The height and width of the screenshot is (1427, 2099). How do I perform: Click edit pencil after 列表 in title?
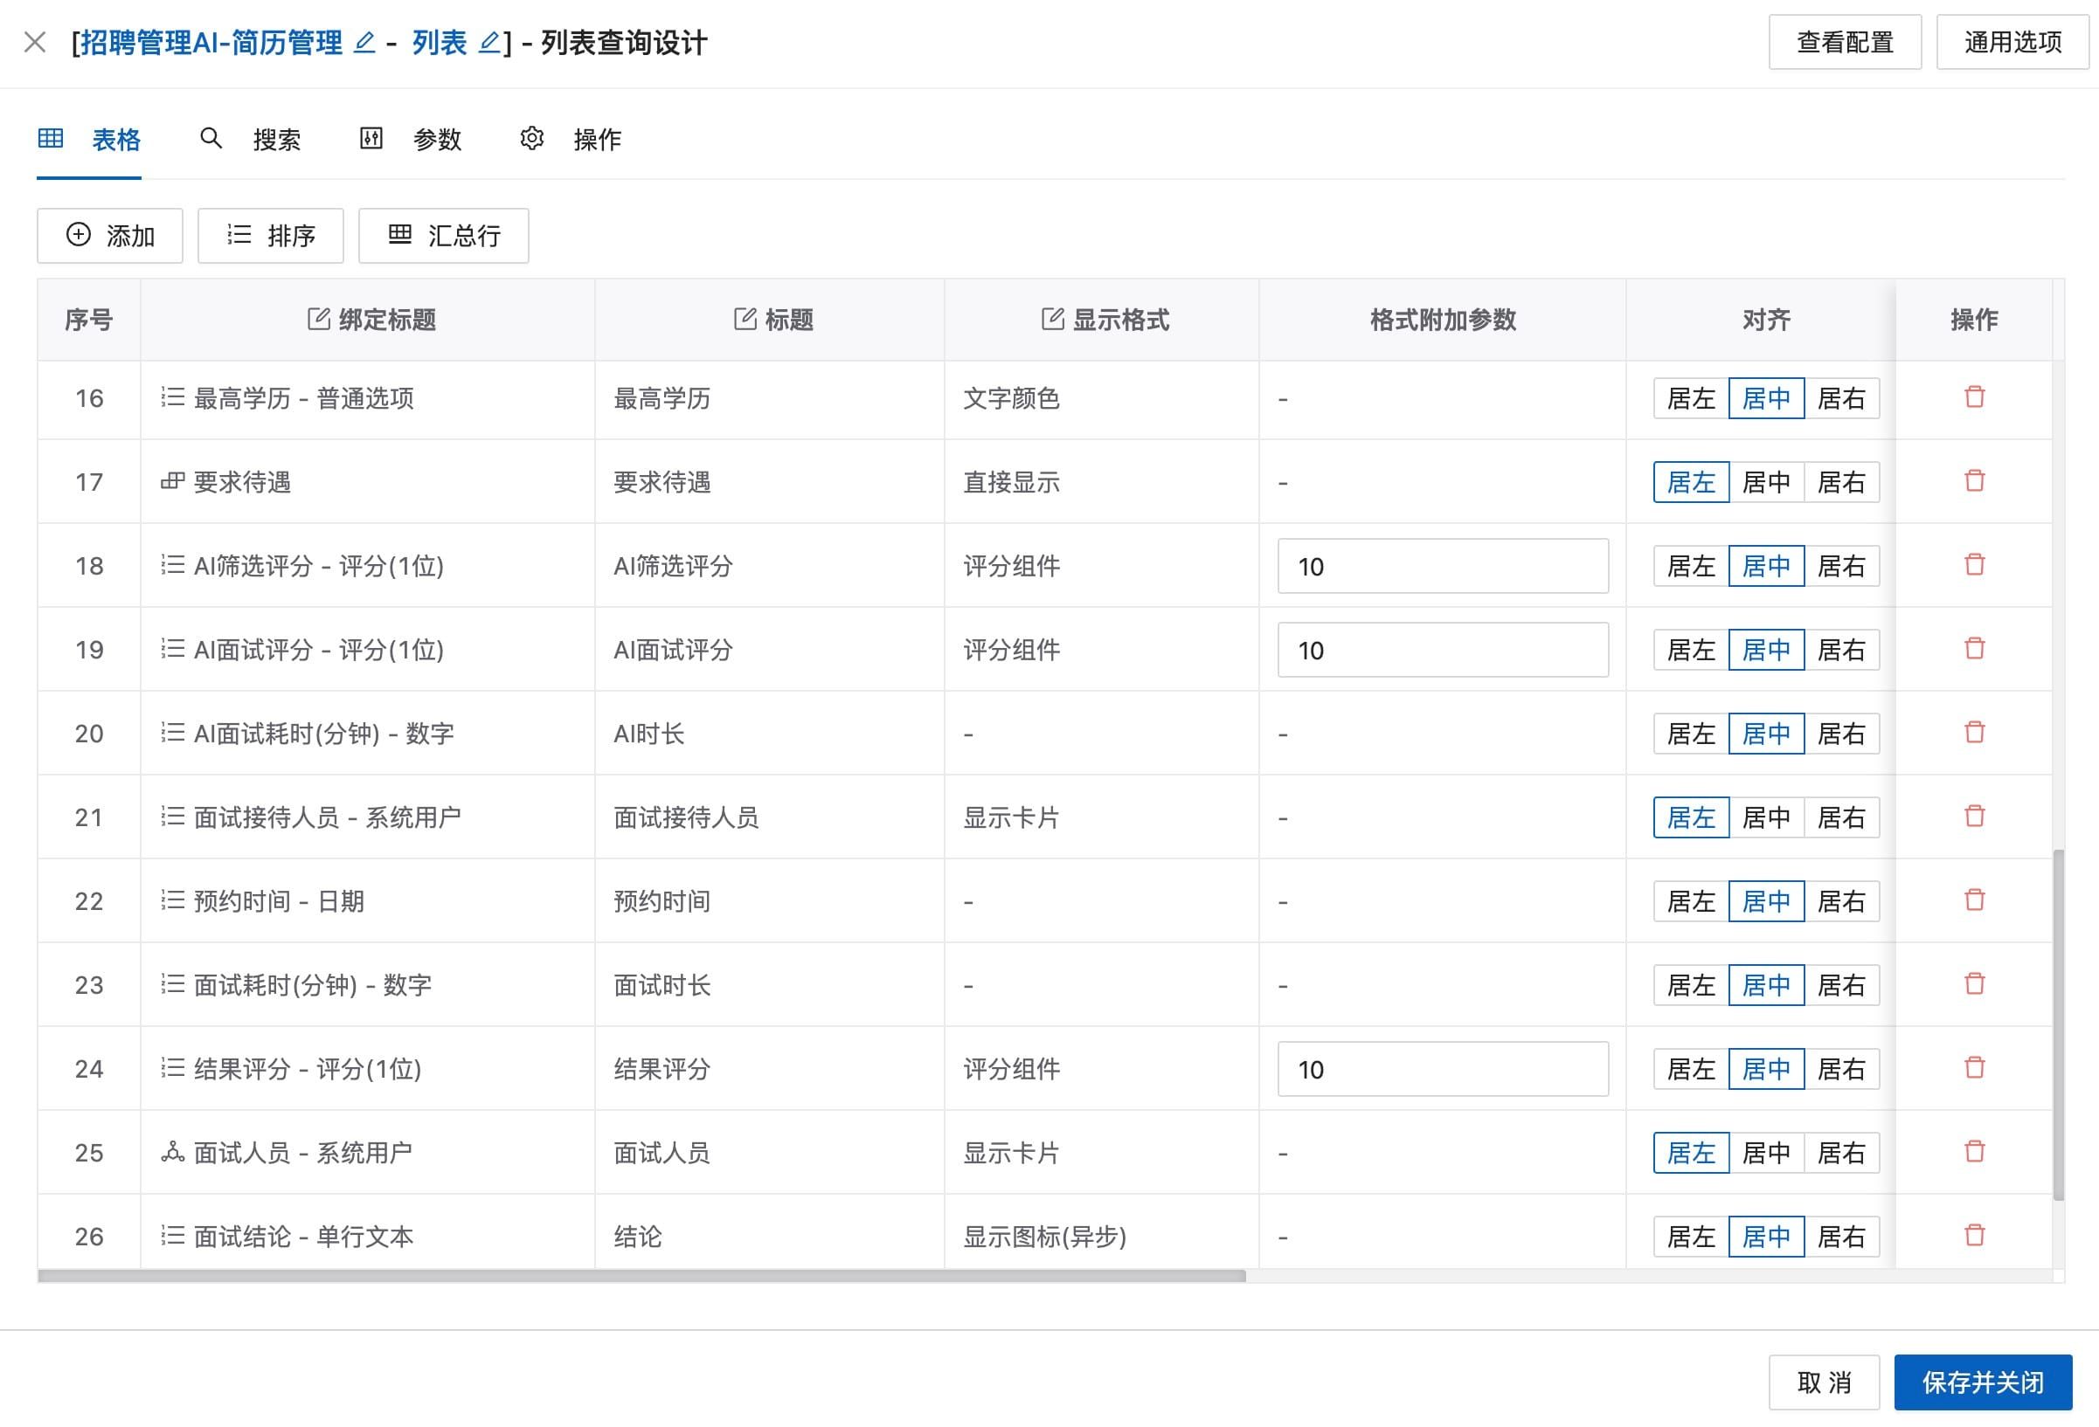pyautogui.click(x=488, y=43)
